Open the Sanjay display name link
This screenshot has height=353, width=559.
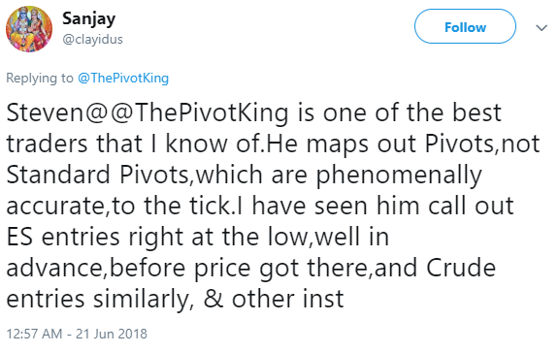point(88,18)
